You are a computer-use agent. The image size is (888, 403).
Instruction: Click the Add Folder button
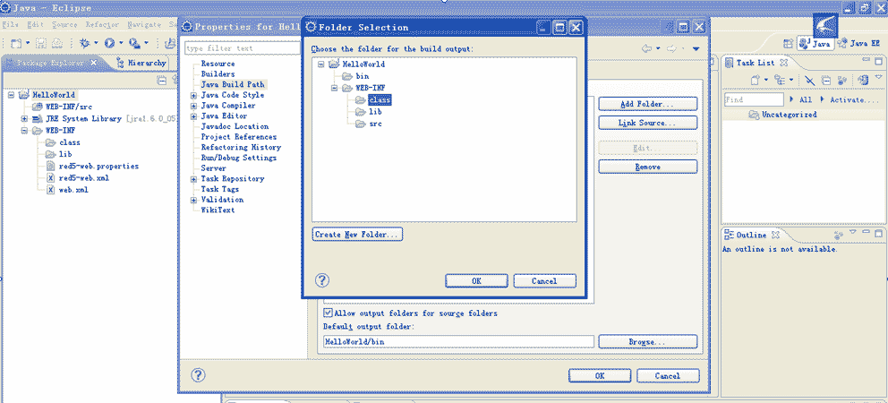(x=647, y=104)
